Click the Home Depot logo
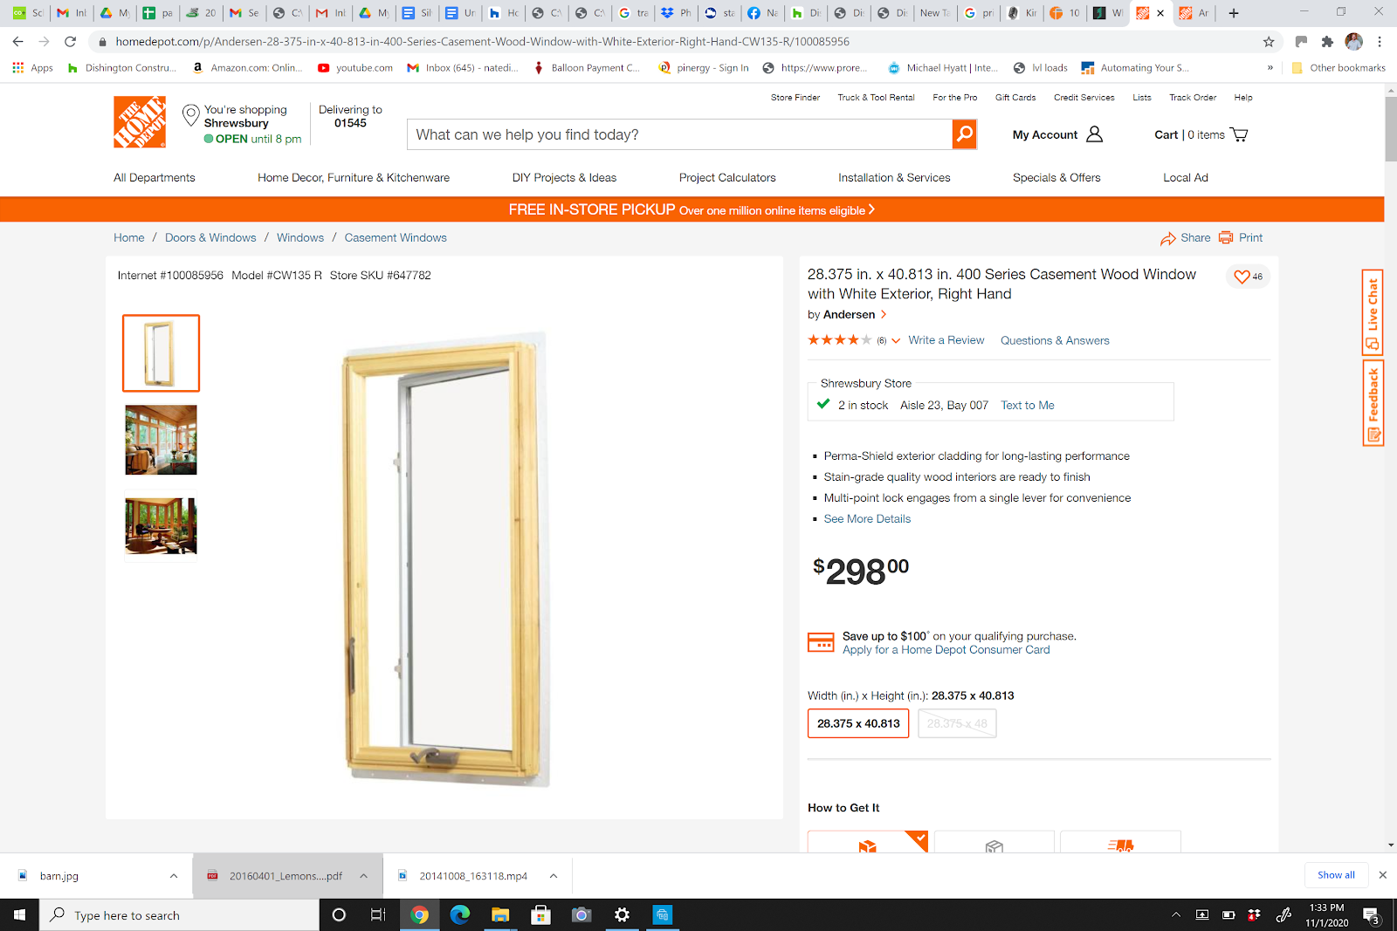 pos(140,122)
